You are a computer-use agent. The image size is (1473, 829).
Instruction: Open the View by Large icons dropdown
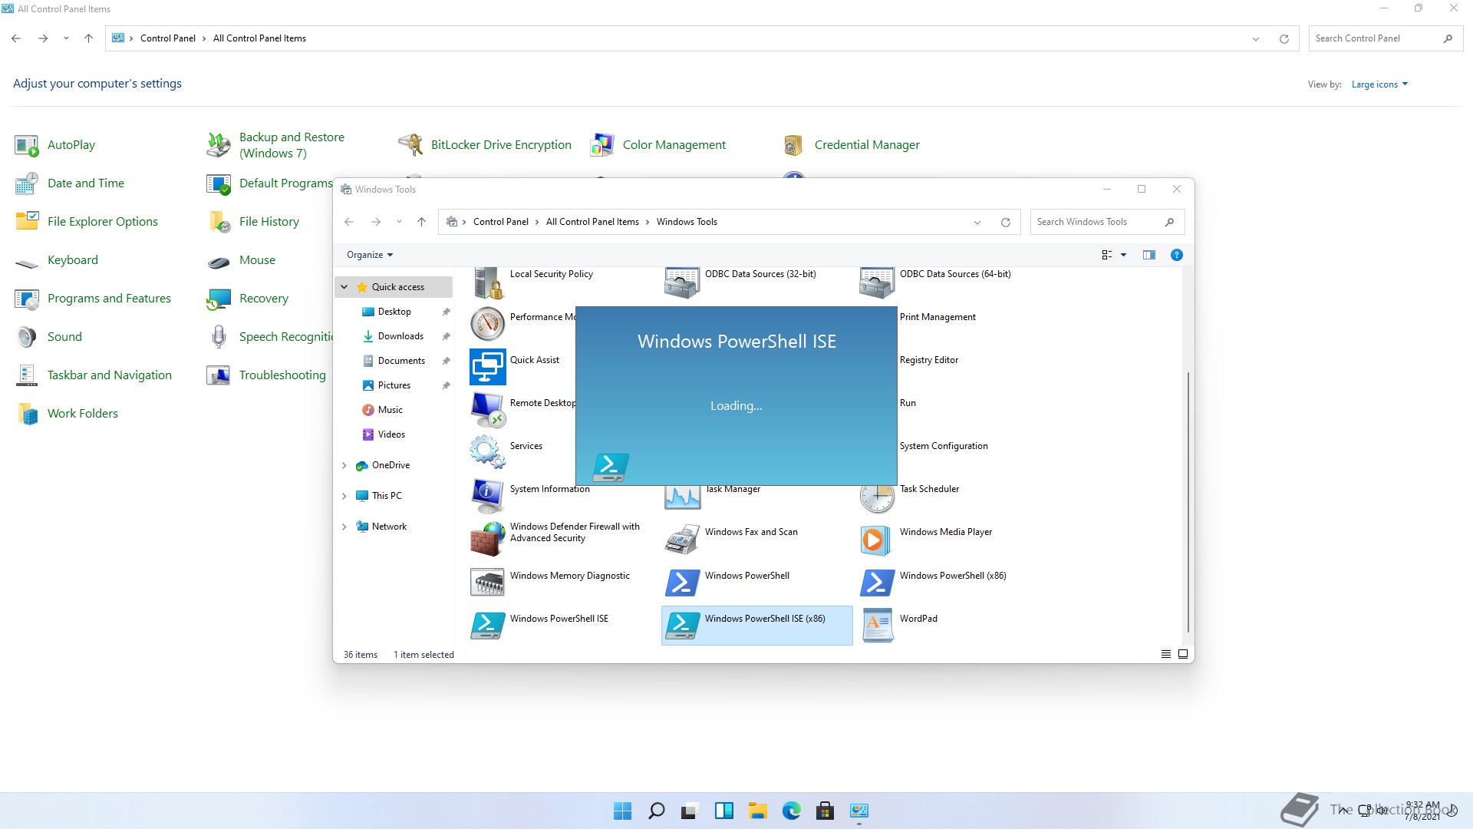pyautogui.click(x=1379, y=84)
